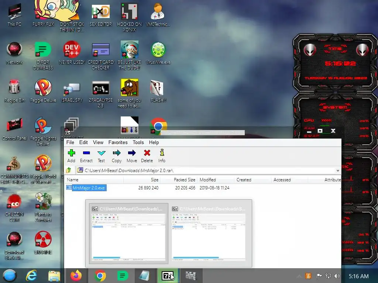Open the 2PACALYPSE 2.3 shortcut
This screenshot has height=283, width=378.
tap(101, 94)
